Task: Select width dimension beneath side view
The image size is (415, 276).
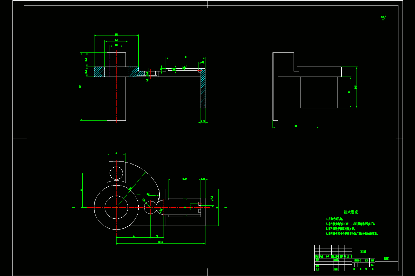Action: [296, 127]
